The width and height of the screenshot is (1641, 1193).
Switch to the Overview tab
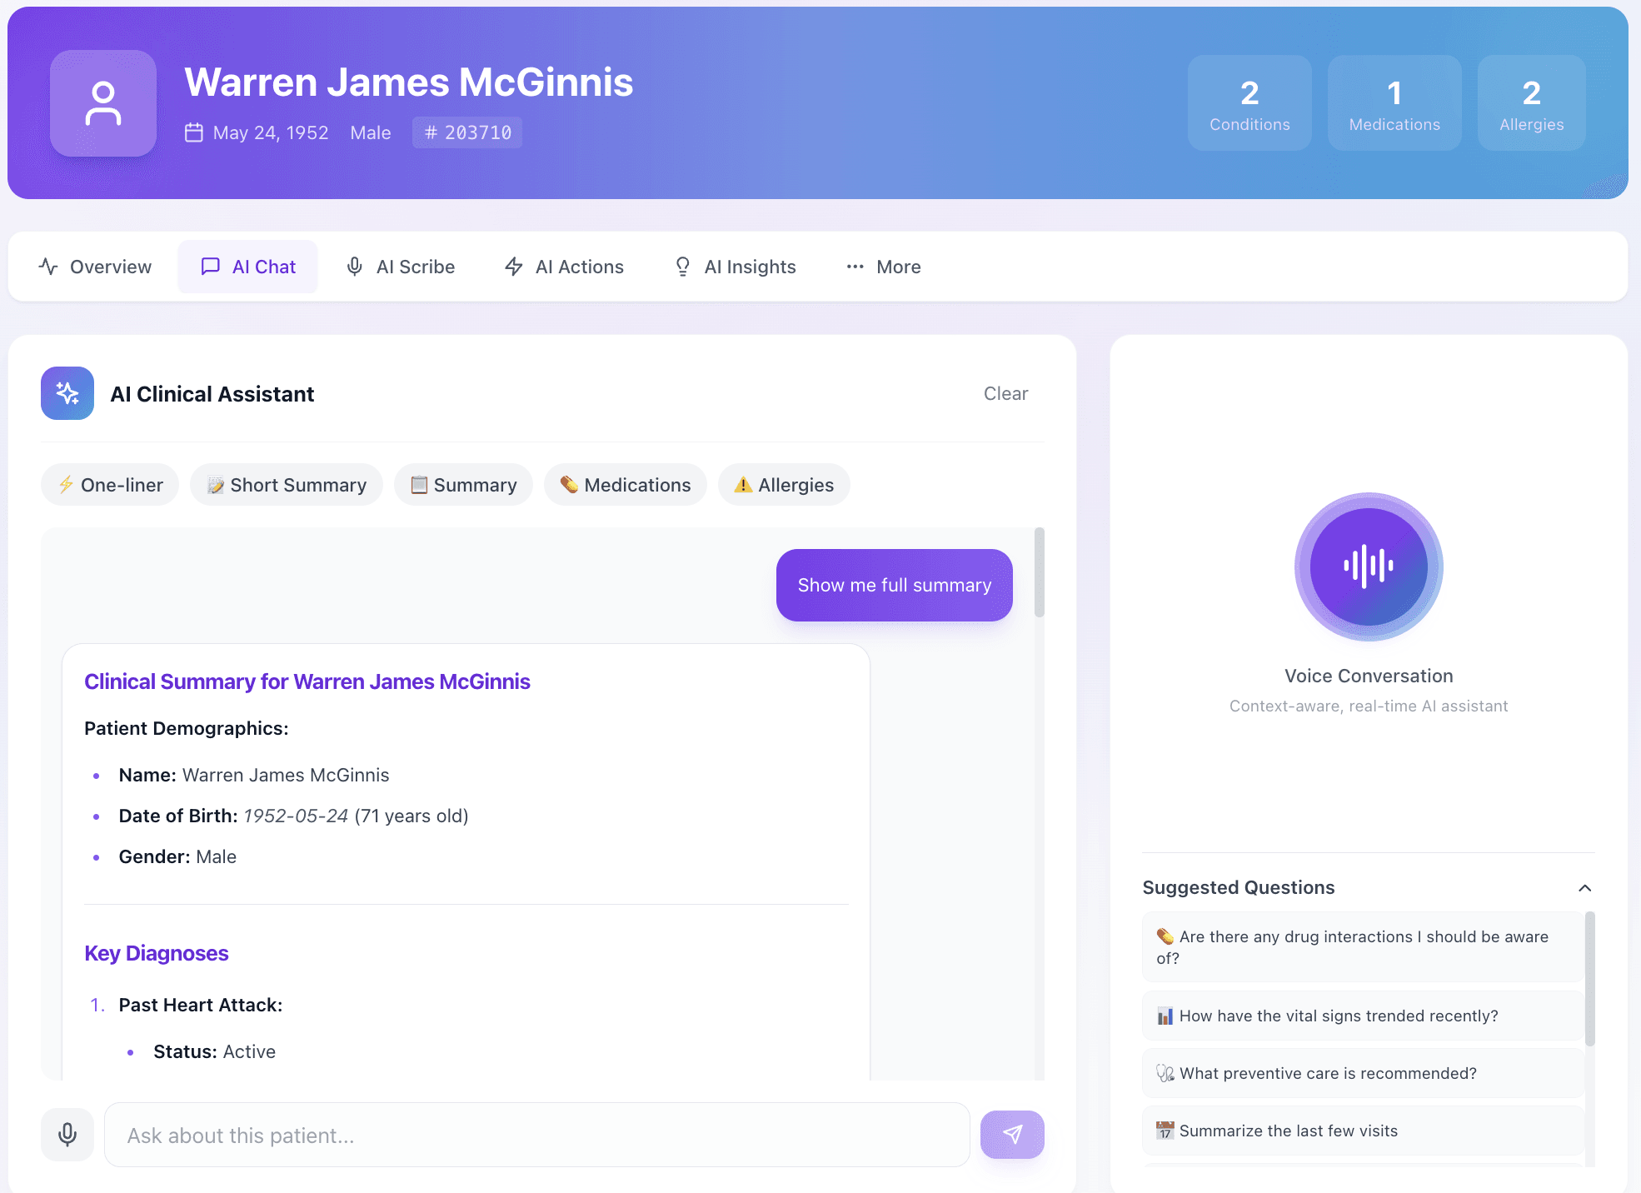pyautogui.click(x=94, y=267)
